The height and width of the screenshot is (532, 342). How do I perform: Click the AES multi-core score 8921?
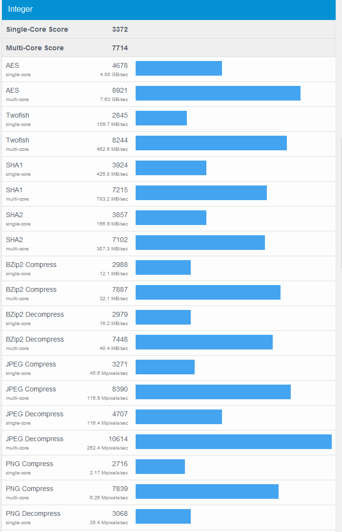(x=120, y=90)
